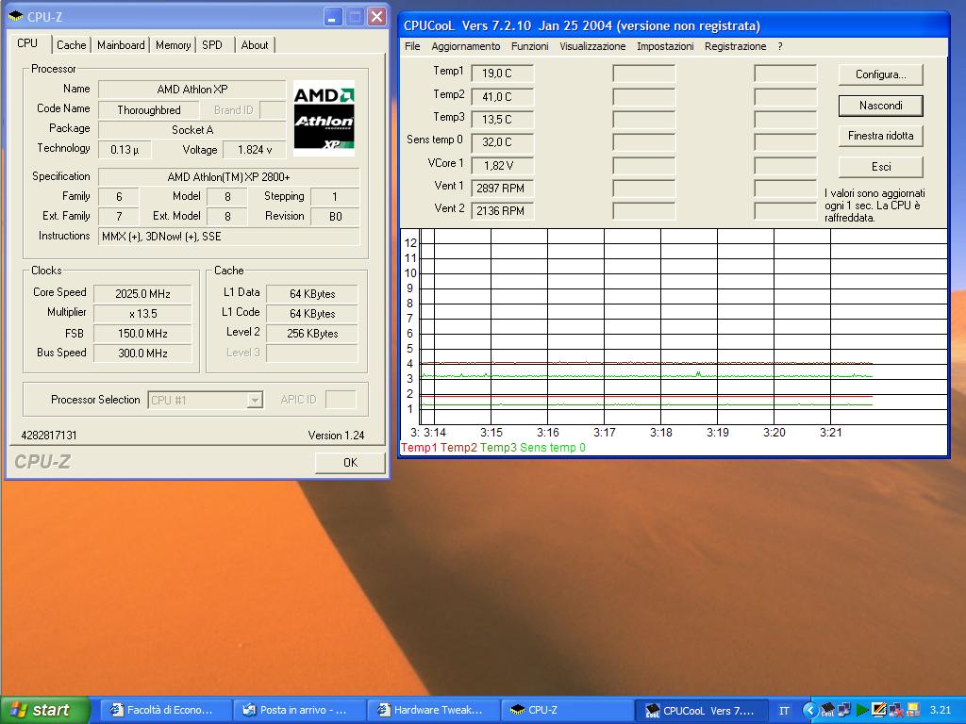Minimize the CPU-Z window

click(x=333, y=17)
